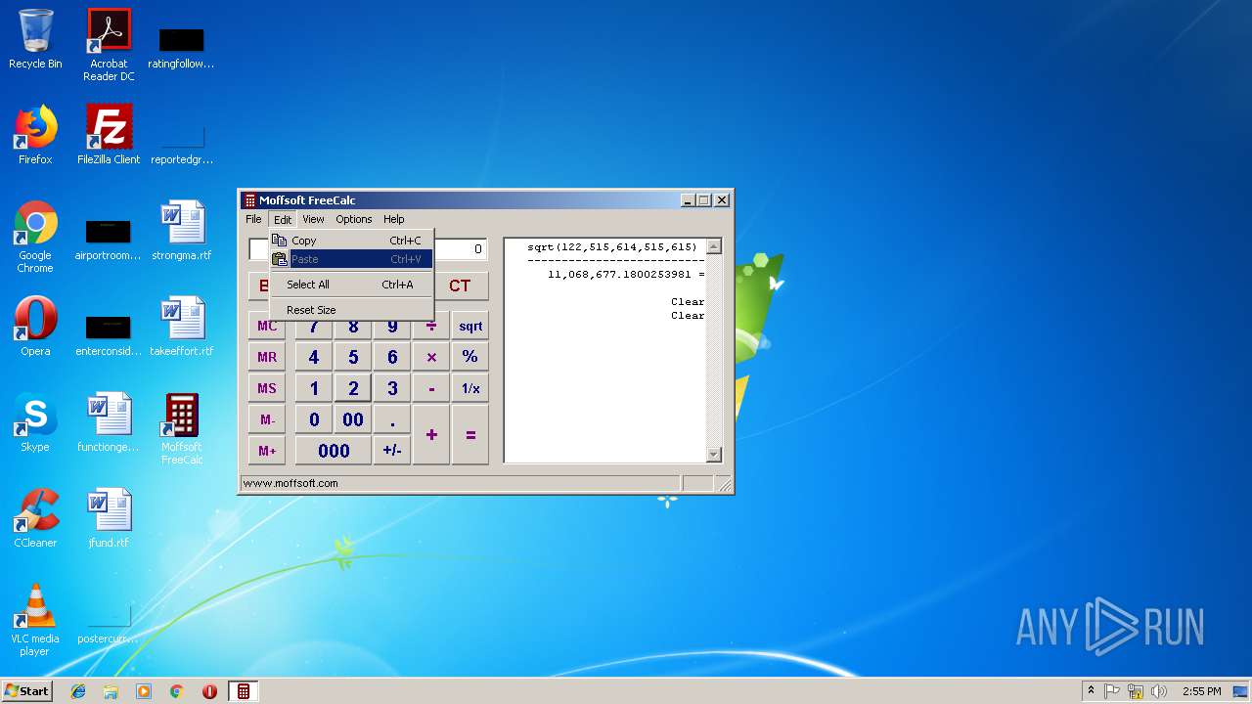
Task: Select the enterconsid desktop file
Action: pyautogui.click(x=109, y=334)
